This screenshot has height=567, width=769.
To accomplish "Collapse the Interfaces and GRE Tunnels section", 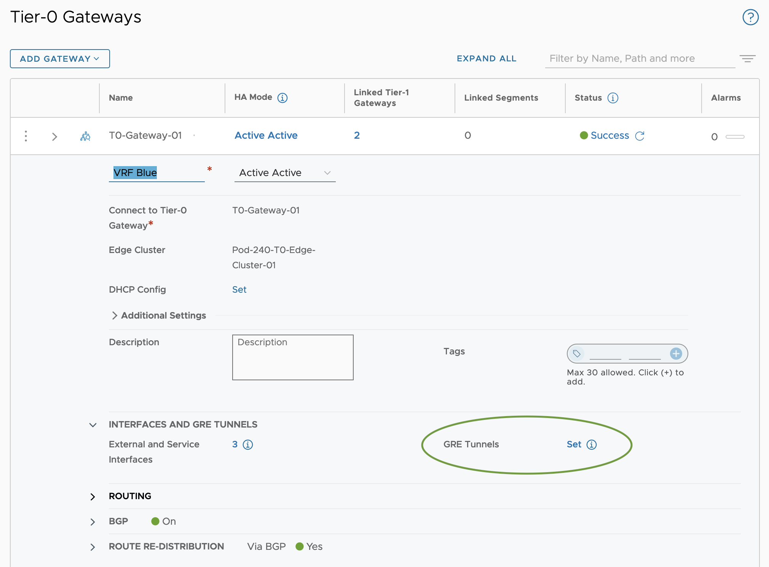I will [93, 425].
